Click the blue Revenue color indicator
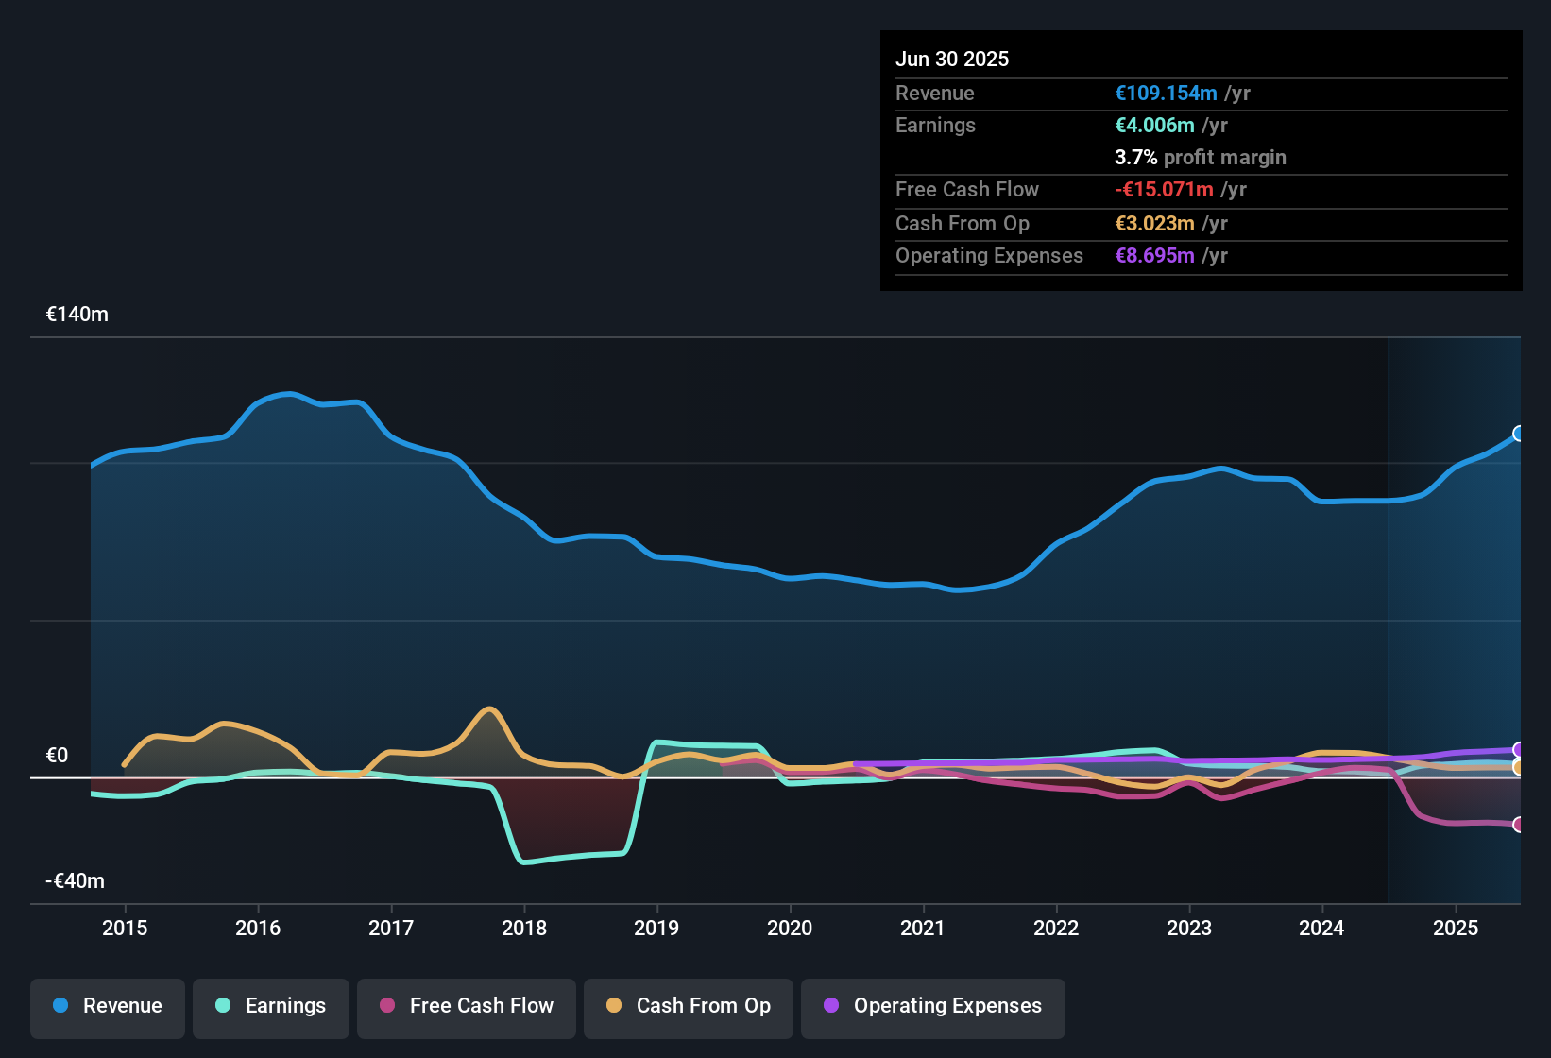This screenshot has width=1551, height=1058. coord(60,1006)
